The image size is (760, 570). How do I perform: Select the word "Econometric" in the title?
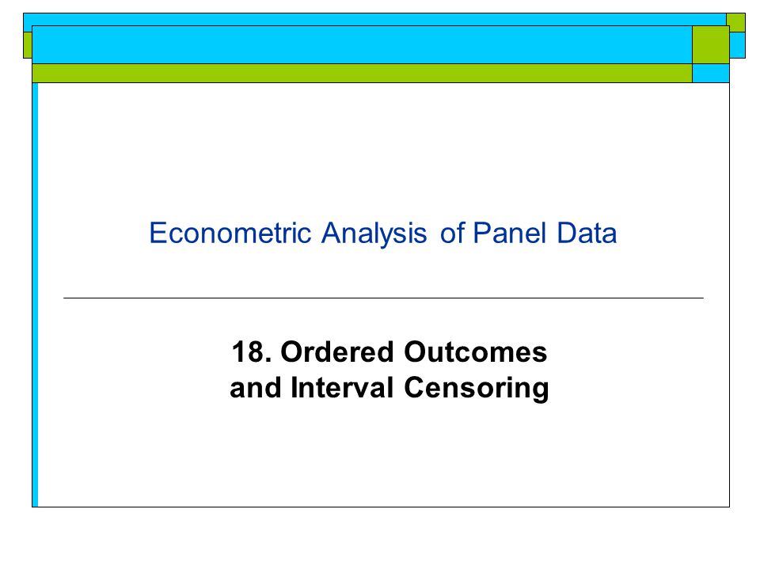point(230,233)
